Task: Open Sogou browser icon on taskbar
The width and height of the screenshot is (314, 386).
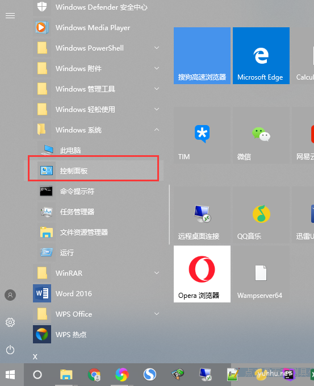Action: click(150, 375)
